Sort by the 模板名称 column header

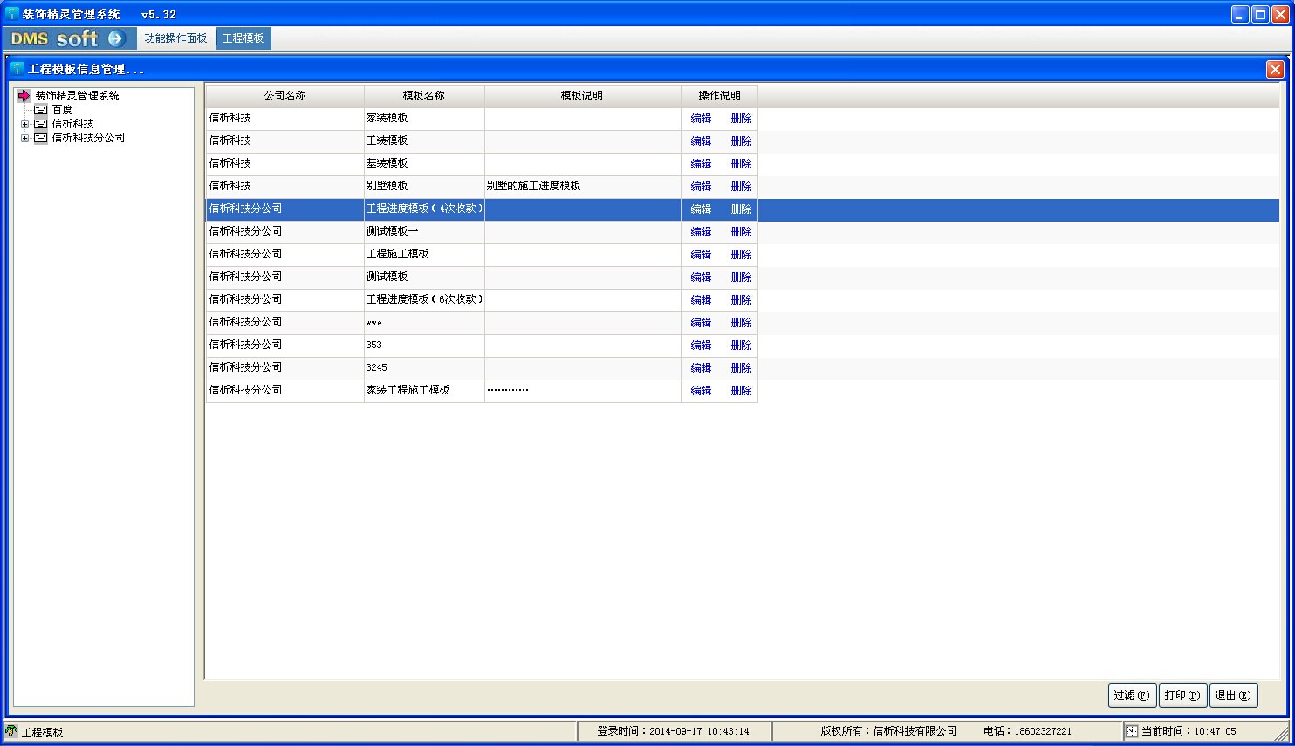[423, 96]
